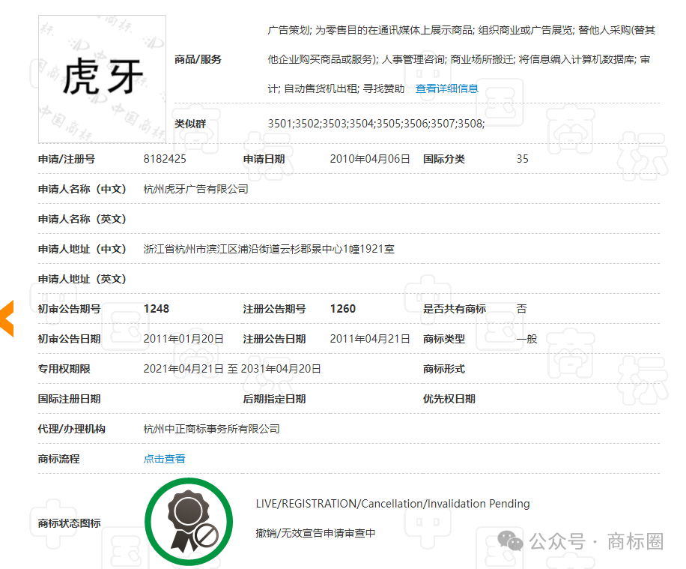
Task: Click the 类似群 label
Action: coord(190,124)
